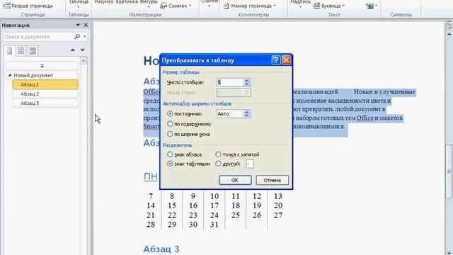The width and height of the screenshot is (453, 255).
Task: Open the Page Number (Номер страницы) menu
Action: (250, 6)
